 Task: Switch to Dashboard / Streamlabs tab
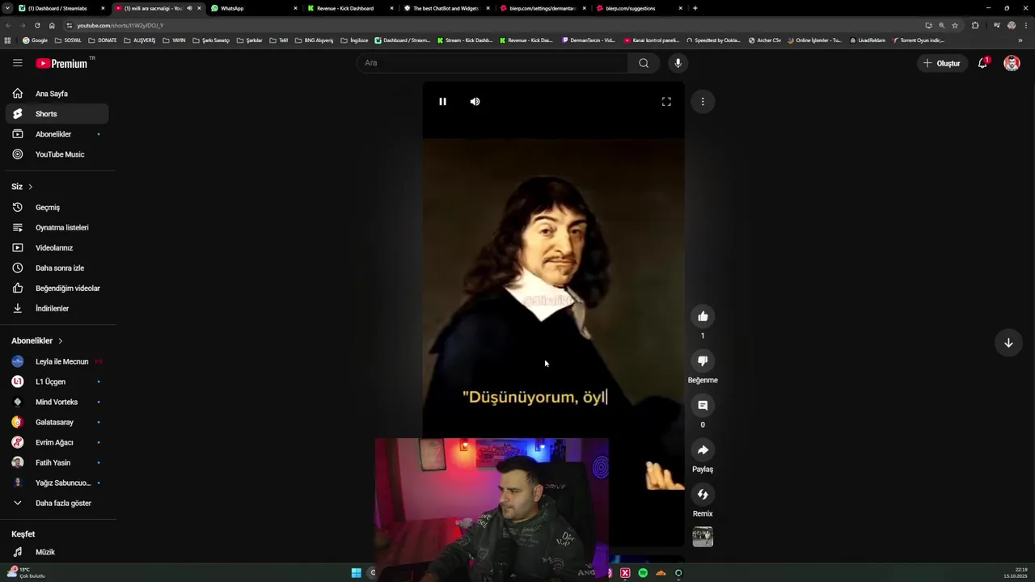click(62, 8)
